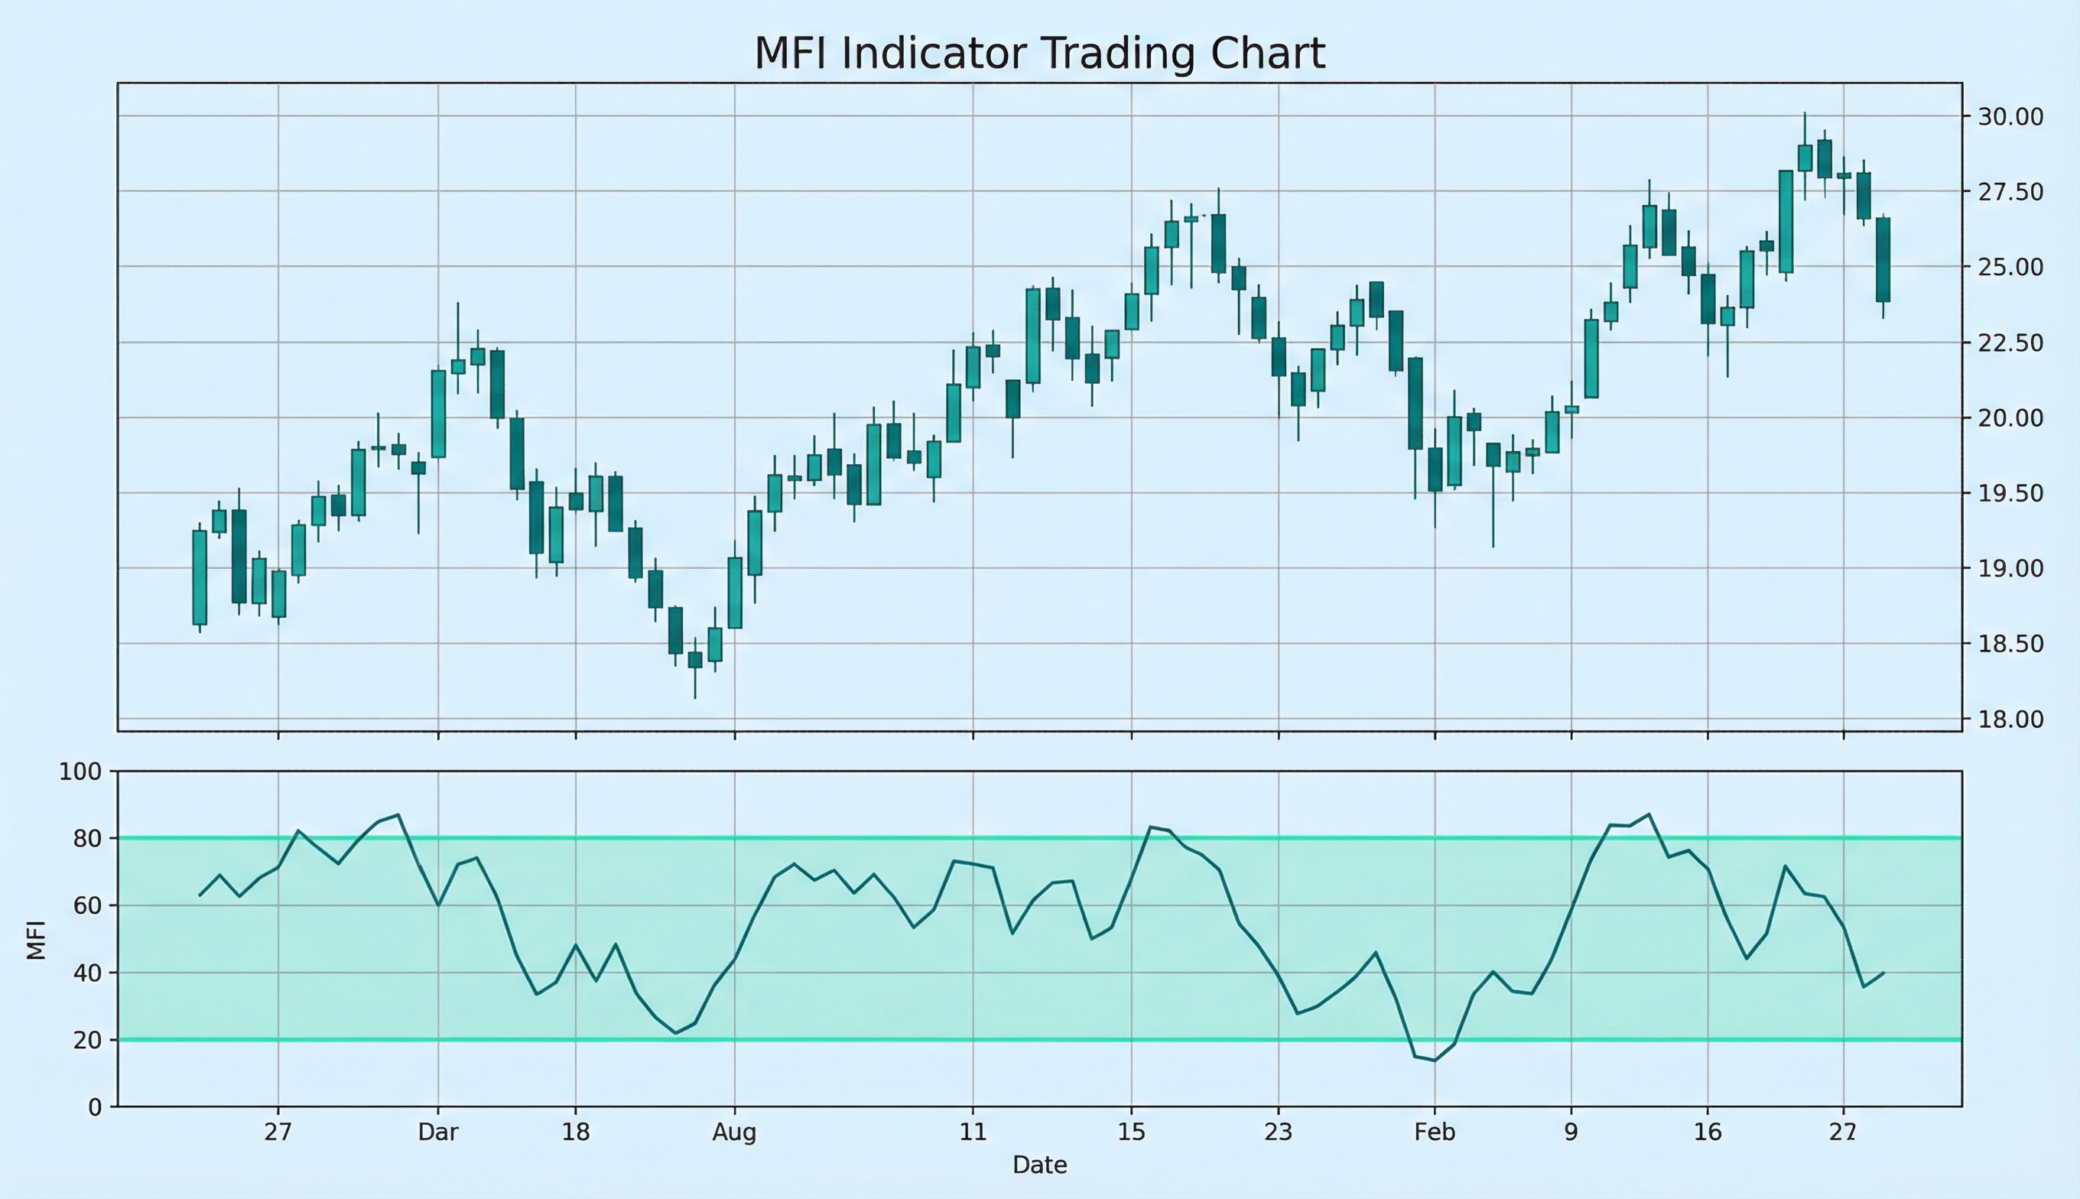2080x1199 pixels.
Task: Select the "80" MFI axis tick label
Action: [x=87, y=839]
